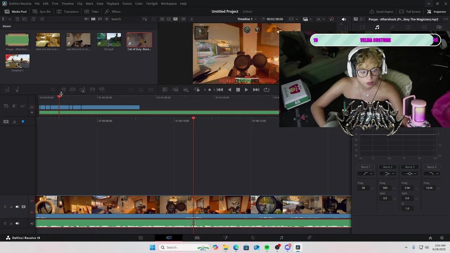Viewport: 450px width, 253px height.
Task: Open the media pool sort options
Action: point(144,19)
